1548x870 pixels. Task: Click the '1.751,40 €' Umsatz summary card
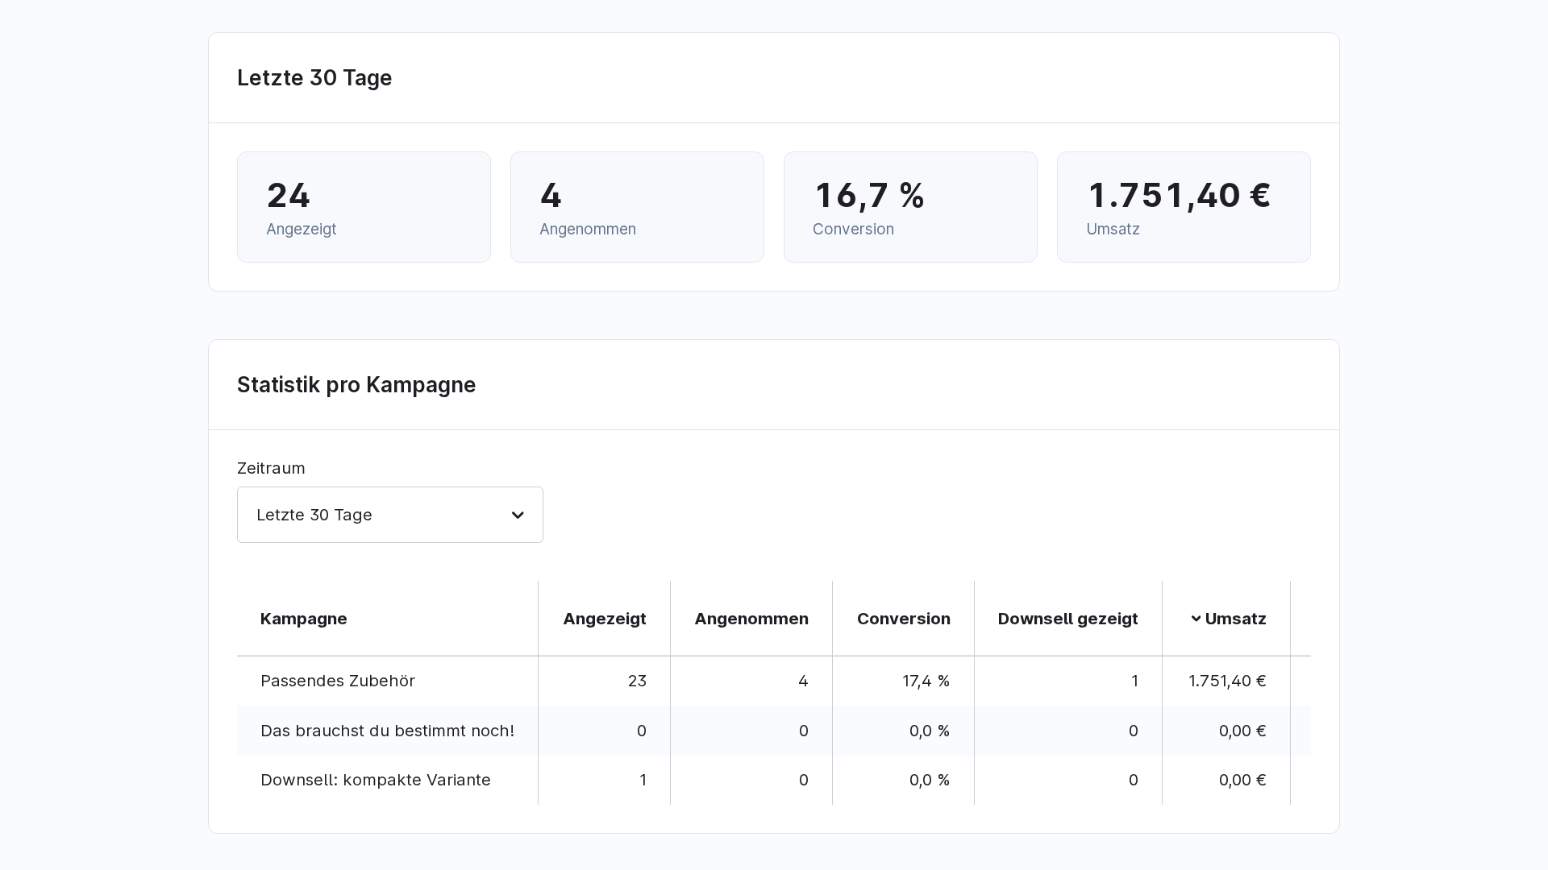pyautogui.click(x=1184, y=207)
